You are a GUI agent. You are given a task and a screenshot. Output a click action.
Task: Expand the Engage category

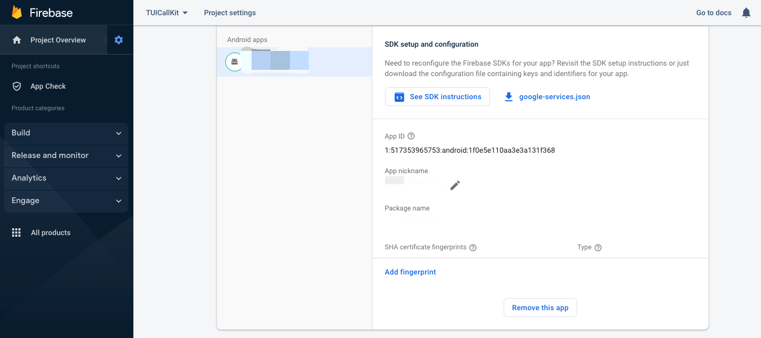tap(66, 200)
